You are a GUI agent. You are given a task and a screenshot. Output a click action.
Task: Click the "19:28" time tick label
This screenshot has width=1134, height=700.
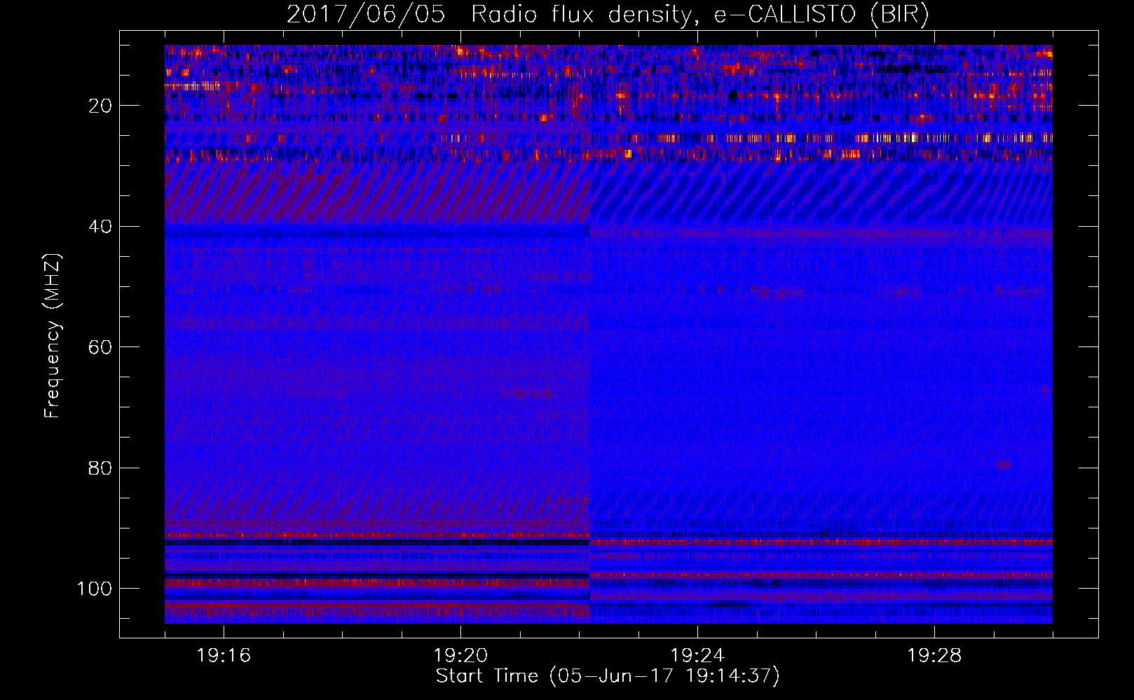pos(934,656)
